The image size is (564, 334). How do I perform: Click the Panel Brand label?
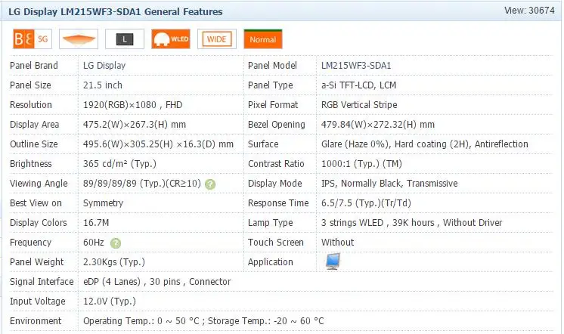tap(34, 66)
